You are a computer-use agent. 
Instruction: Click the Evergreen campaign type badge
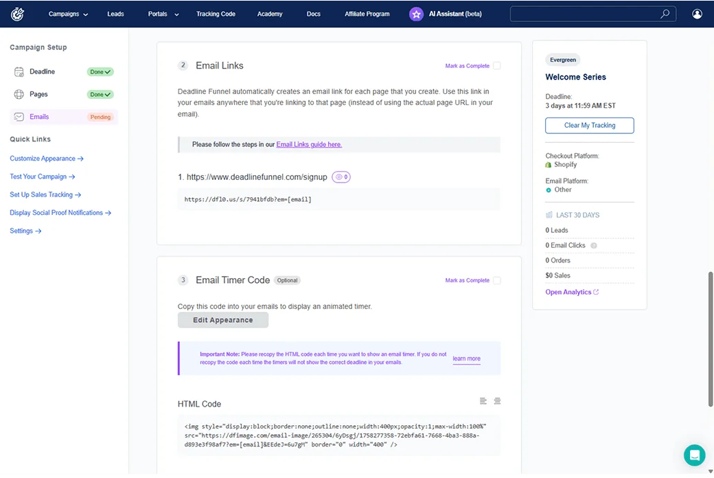[x=562, y=60]
